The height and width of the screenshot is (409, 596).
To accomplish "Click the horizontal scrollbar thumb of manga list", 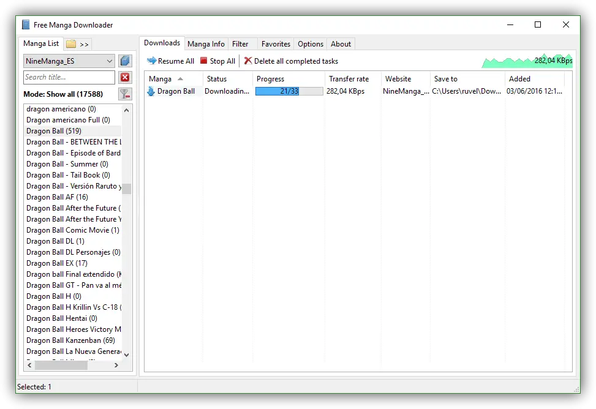I will [61, 366].
